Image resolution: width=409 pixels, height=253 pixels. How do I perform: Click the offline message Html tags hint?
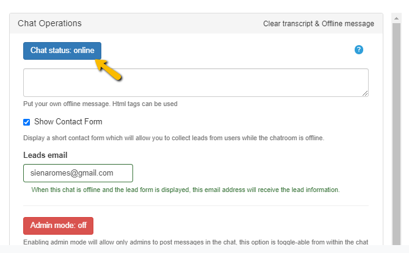click(100, 104)
